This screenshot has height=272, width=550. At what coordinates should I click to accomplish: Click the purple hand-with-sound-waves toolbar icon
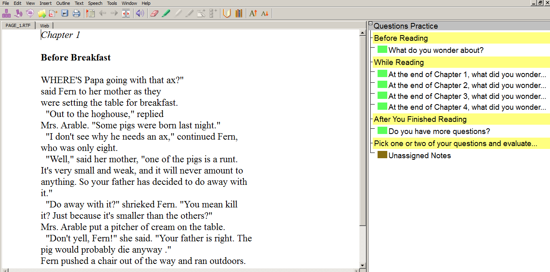coord(18,13)
